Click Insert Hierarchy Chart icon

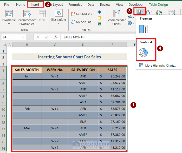tap(139, 11)
